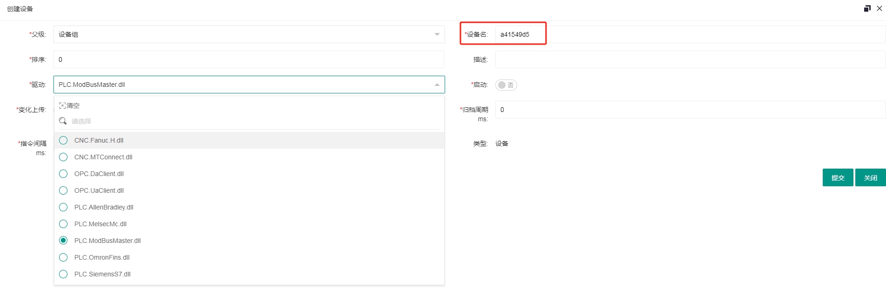886x288 pixels.
Task: Toggle the 启动 switch
Action: tap(506, 85)
